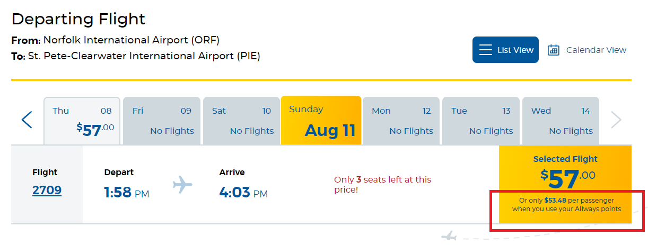Select the Mon 12 date tab

401,121
